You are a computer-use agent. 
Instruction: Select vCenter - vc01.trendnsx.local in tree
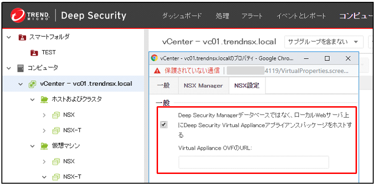[x=86, y=84]
